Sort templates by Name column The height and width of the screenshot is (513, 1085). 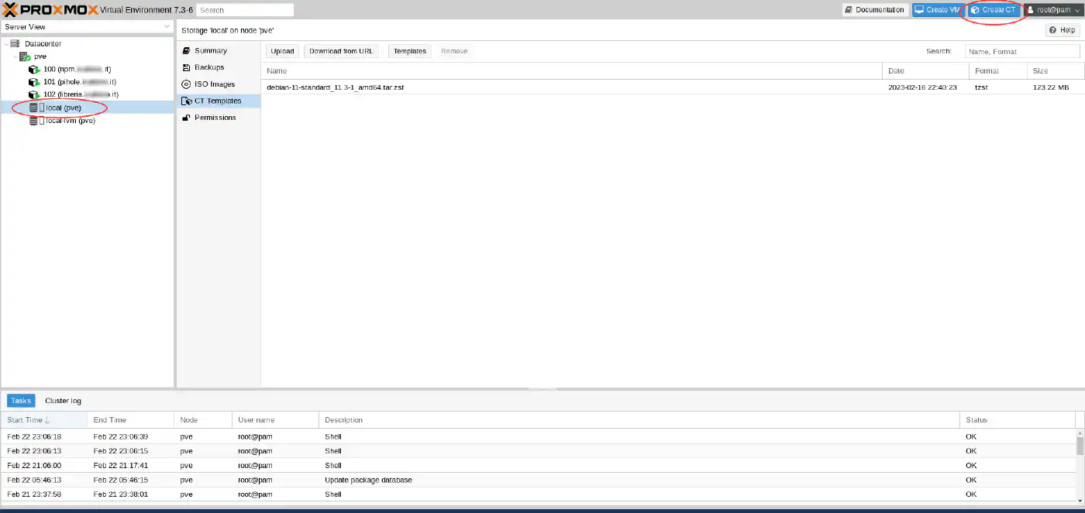click(571, 70)
